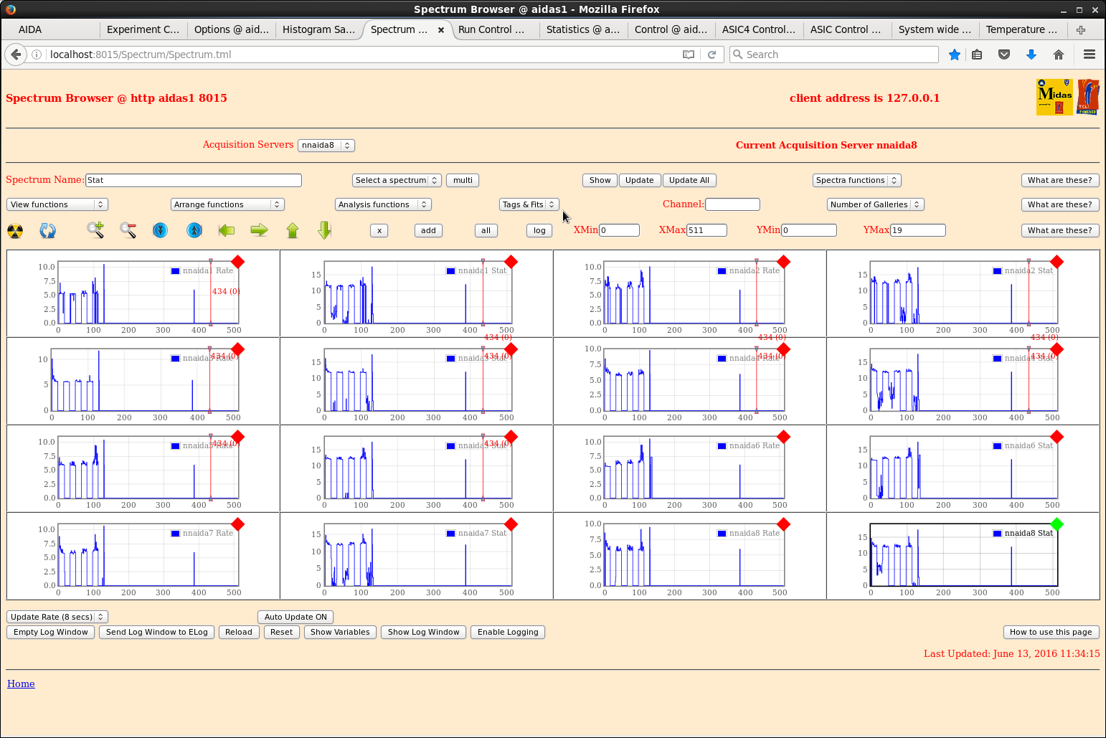
Task: Follow the Home link
Action: pyautogui.click(x=21, y=683)
